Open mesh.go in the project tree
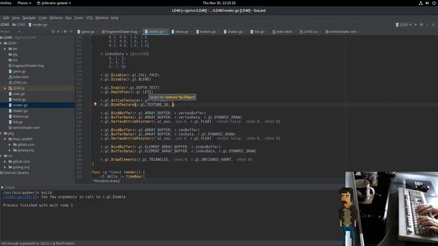This screenshot has width=438, height=246. pyautogui.click(x=17, y=100)
